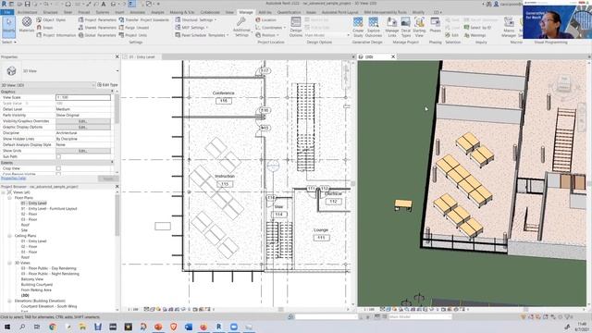
Task: Switch to Add-Ins ribbon tab
Action: tap(265, 12)
